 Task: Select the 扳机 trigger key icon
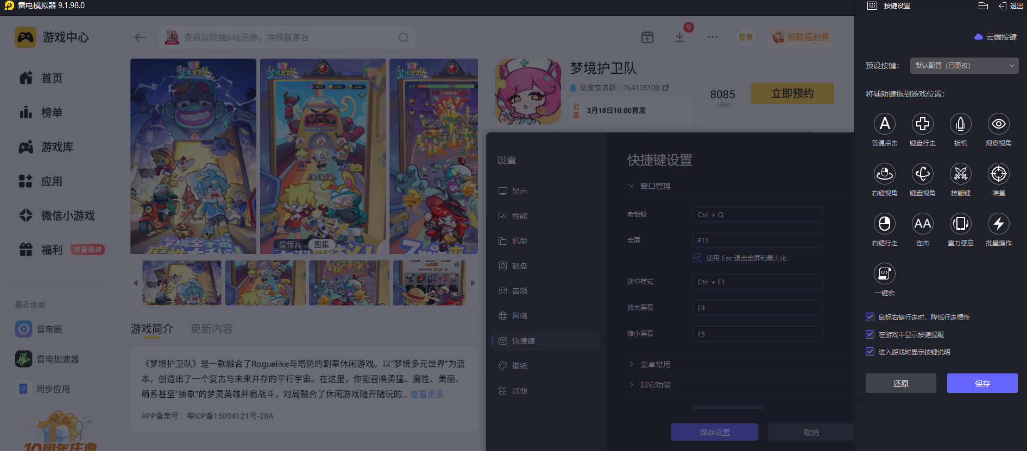click(961, 124)
